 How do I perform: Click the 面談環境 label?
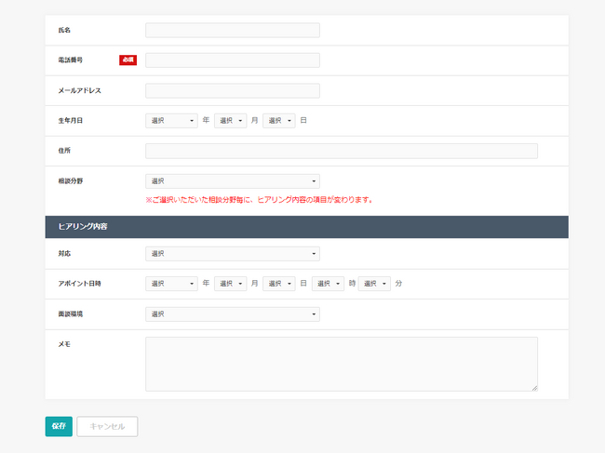[70, 314]
